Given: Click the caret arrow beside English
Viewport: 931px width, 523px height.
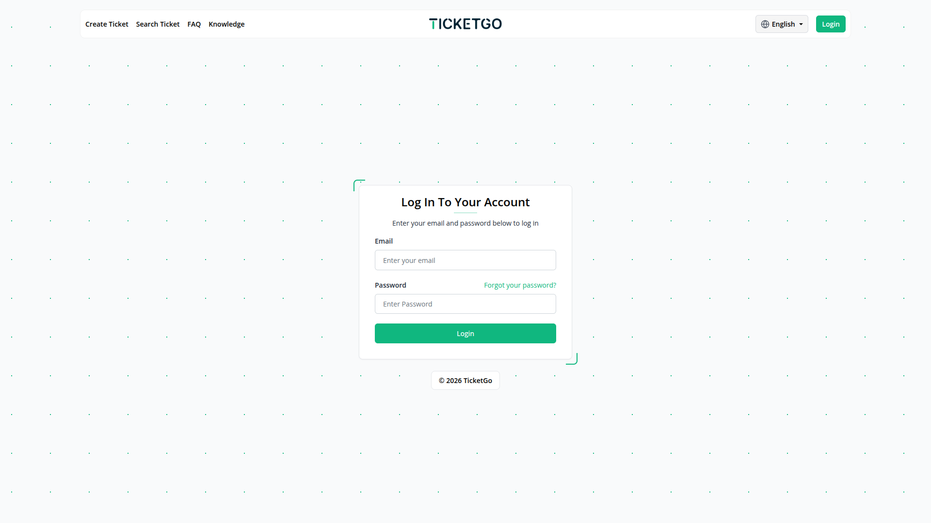Looking at the screenshot, I should coord(801,24).
